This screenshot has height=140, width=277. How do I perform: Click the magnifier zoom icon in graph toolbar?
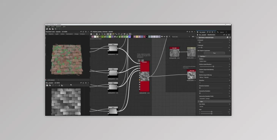point(102,34)
